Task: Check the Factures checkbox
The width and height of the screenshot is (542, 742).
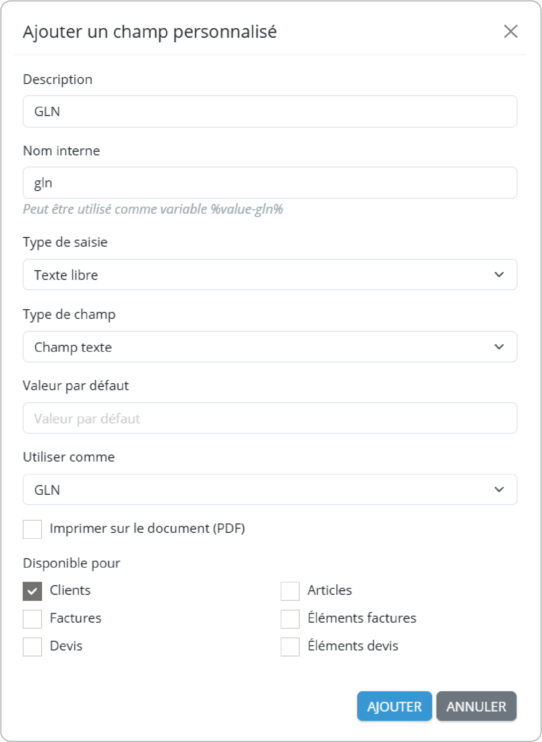Action: pos(32,619)
